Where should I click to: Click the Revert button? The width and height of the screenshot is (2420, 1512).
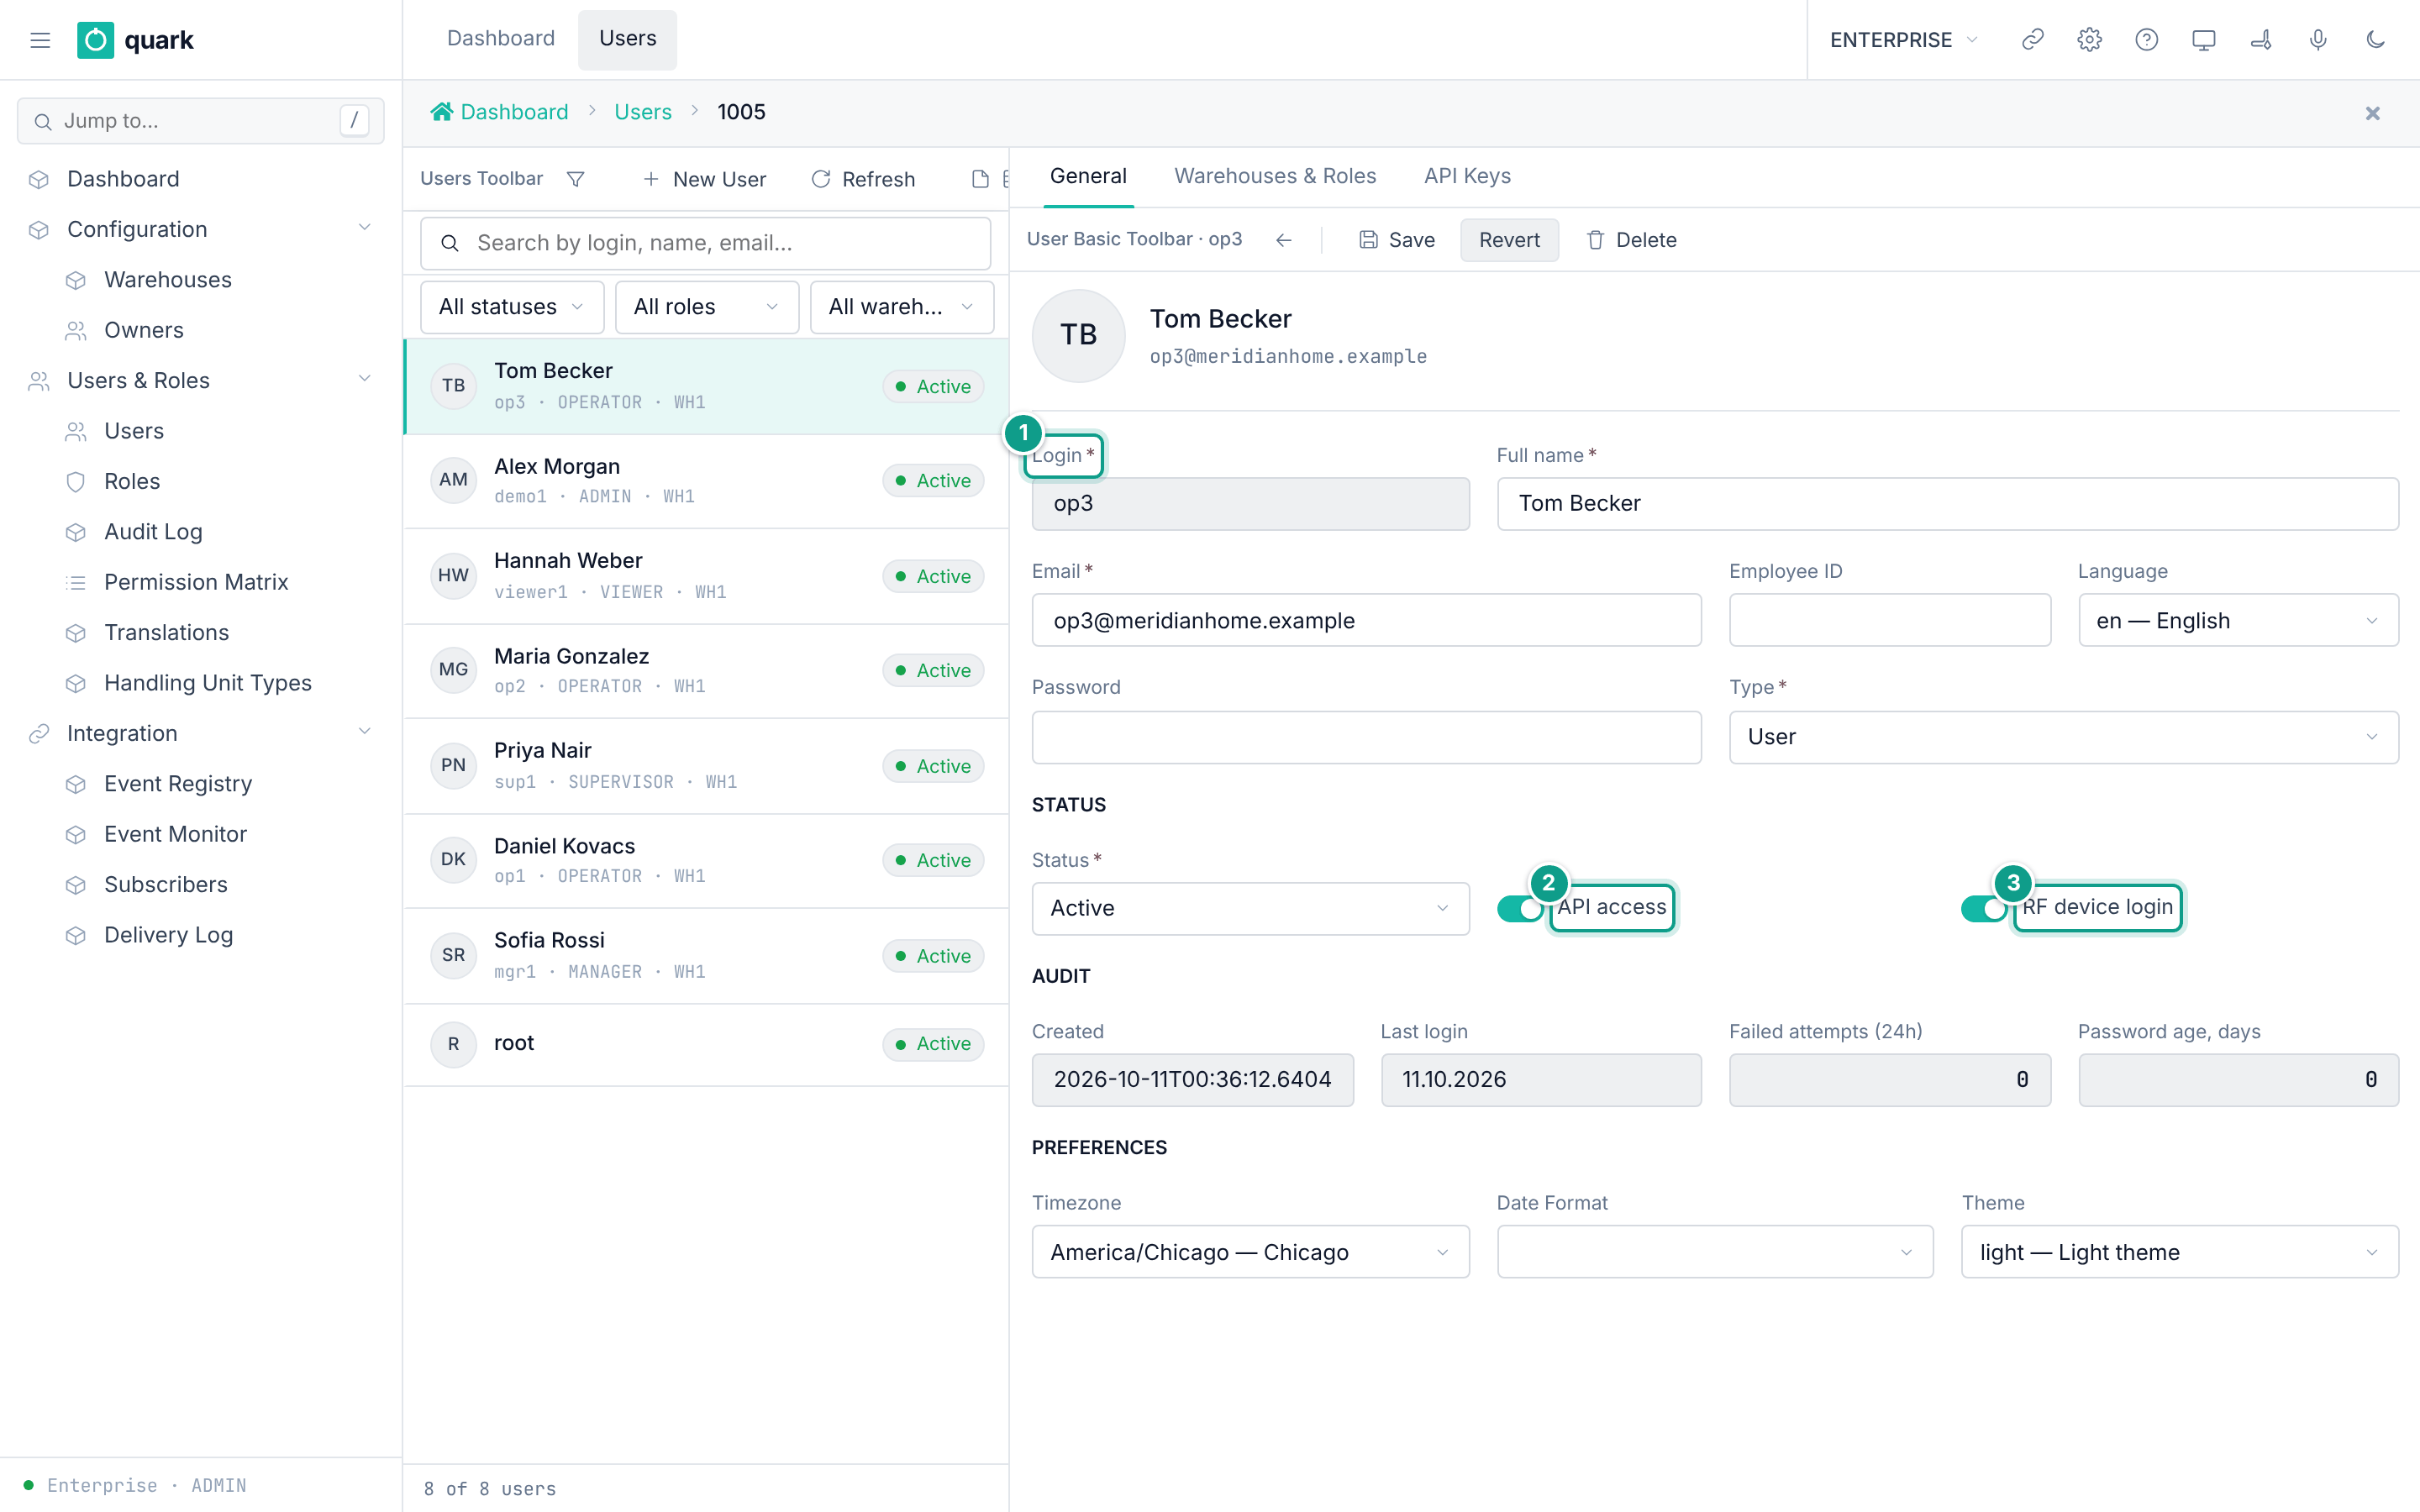(1509, 240)
